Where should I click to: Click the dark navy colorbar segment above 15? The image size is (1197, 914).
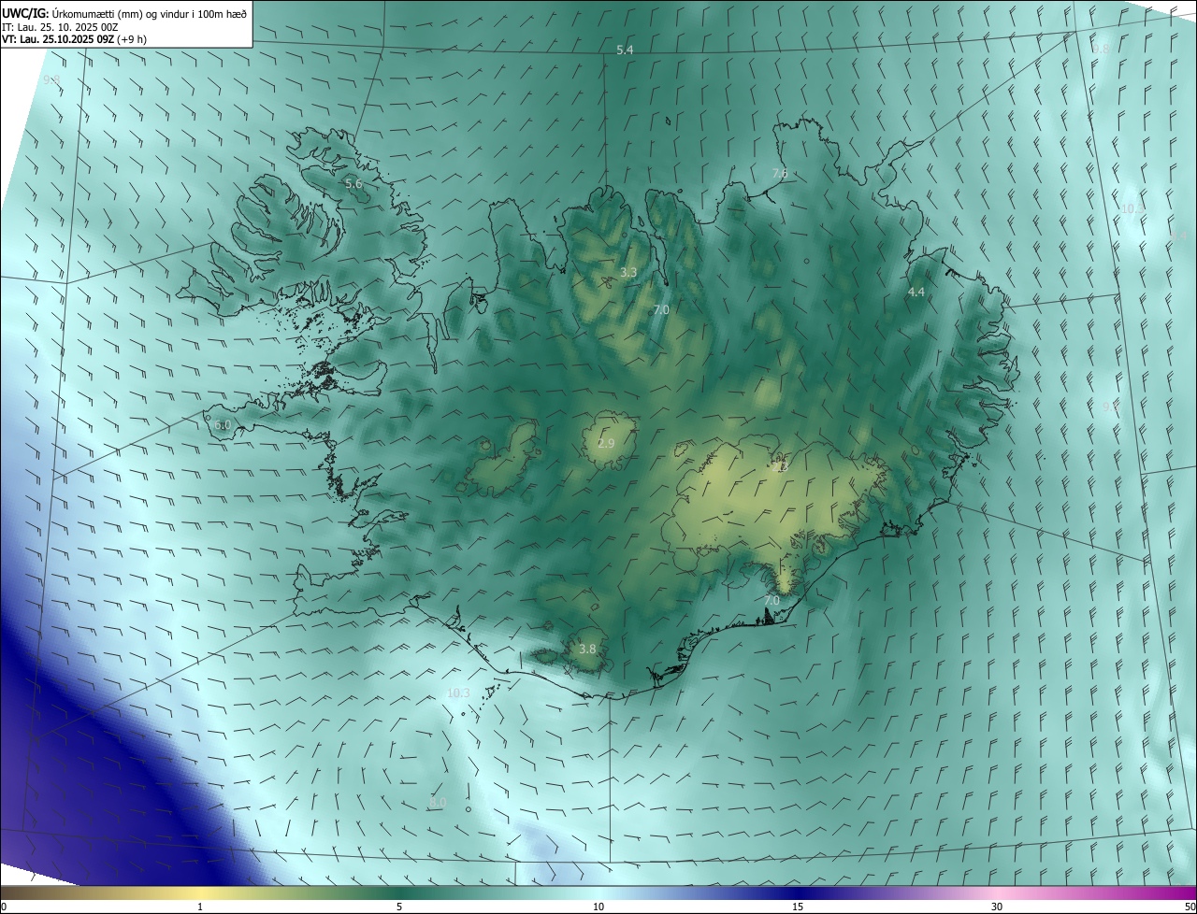pos(798,893)
